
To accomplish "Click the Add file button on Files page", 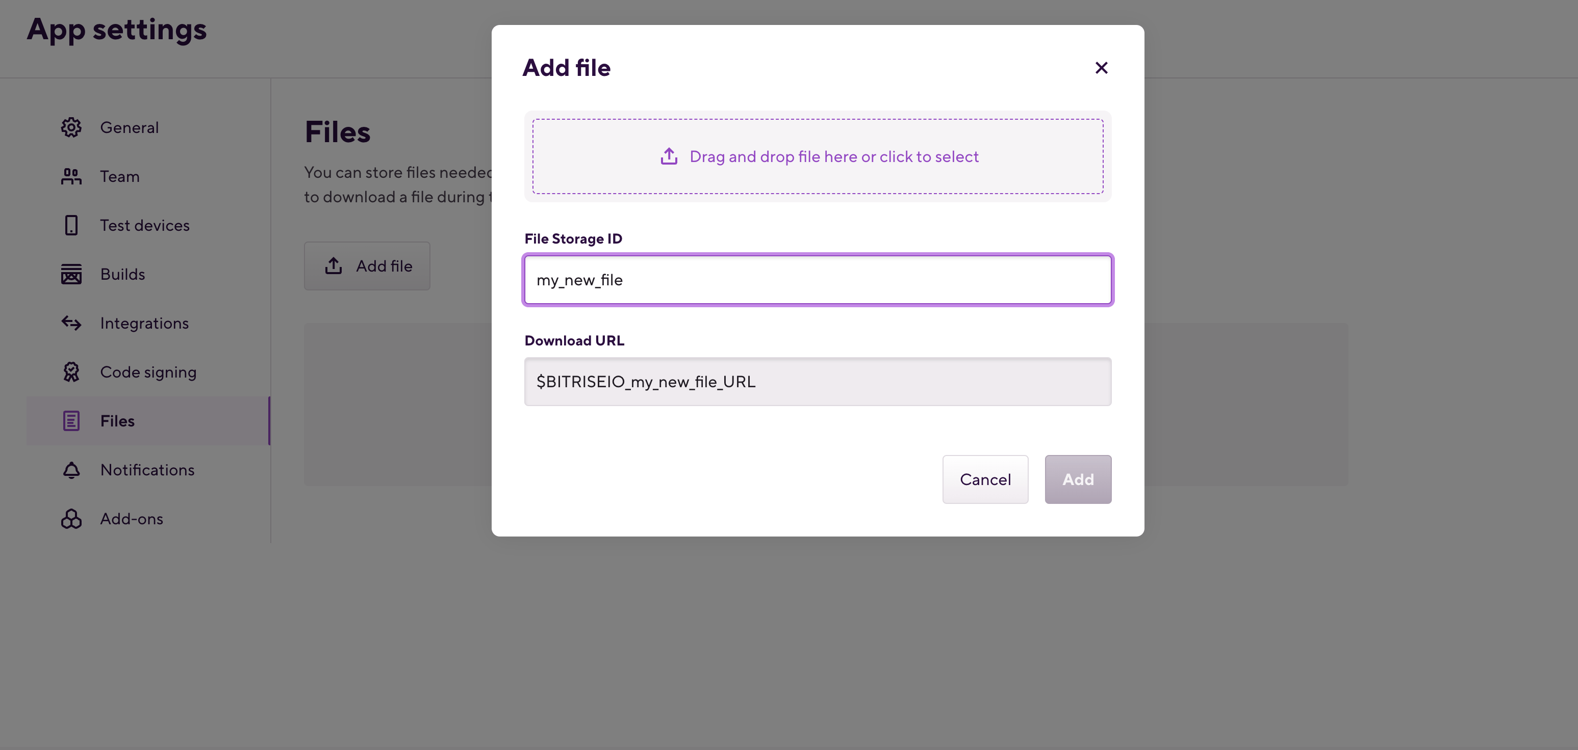I will (x=367, y=266).
